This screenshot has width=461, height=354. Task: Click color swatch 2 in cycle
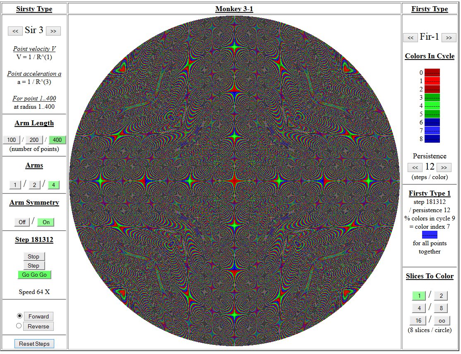[x=432, y=89]
